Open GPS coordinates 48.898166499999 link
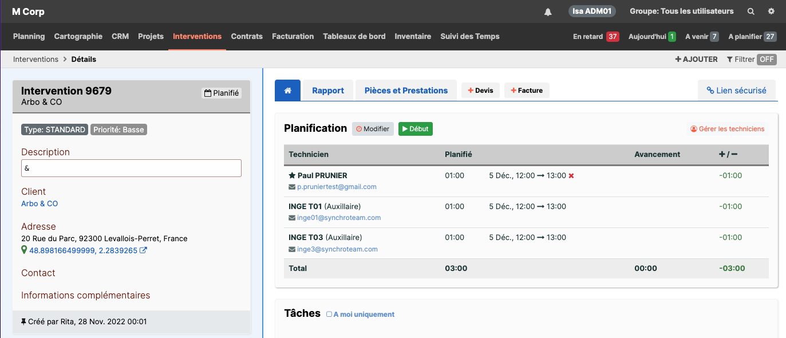 (84, 250)
